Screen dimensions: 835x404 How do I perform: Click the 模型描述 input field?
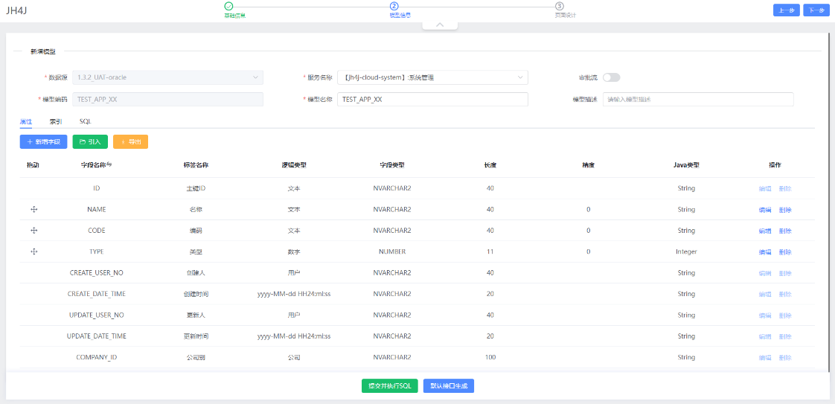point(698,100)
